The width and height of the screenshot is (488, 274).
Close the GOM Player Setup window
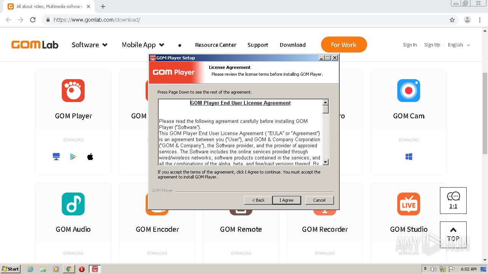tap(335, 58)
